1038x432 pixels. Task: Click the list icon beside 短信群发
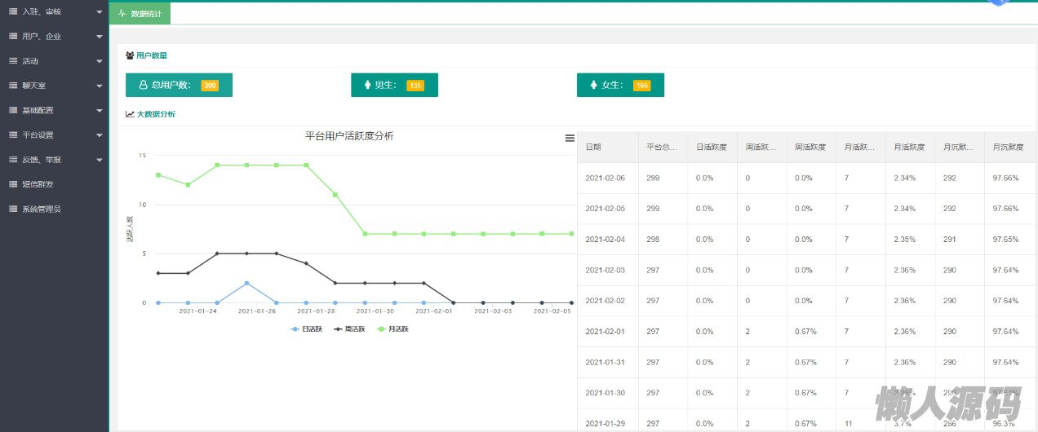[13, 184]
